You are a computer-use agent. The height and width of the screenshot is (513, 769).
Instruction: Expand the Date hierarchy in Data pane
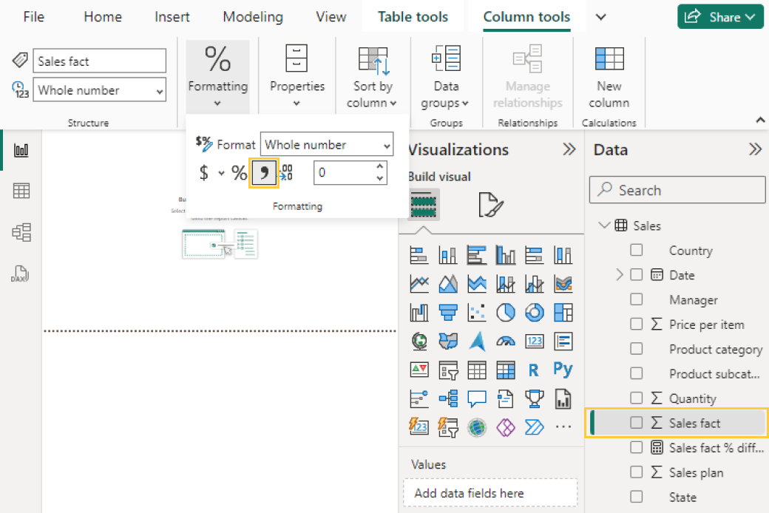[620, 275]
